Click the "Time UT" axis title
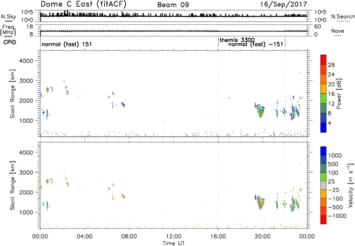 pos(174,243)
